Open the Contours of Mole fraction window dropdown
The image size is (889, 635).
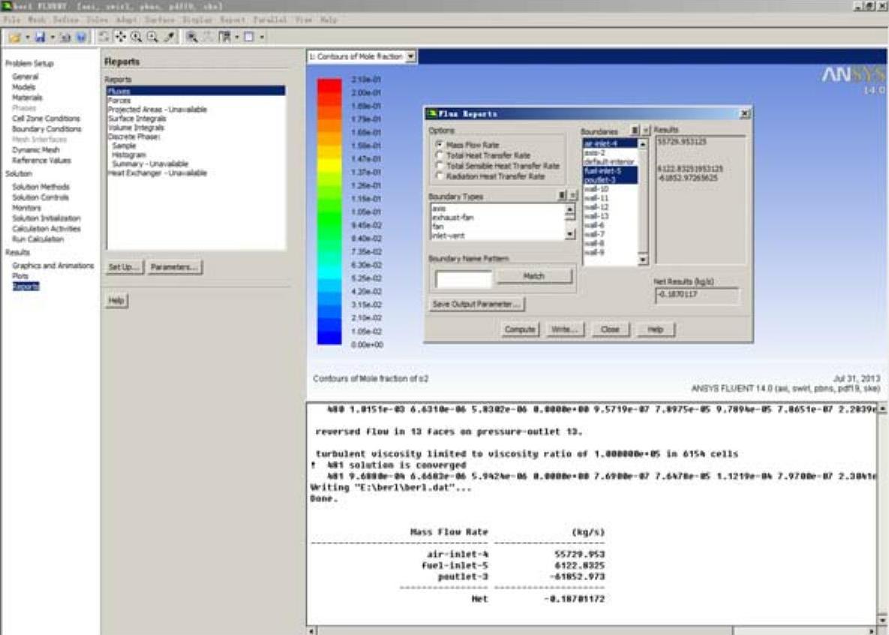(x=410, y=57)
